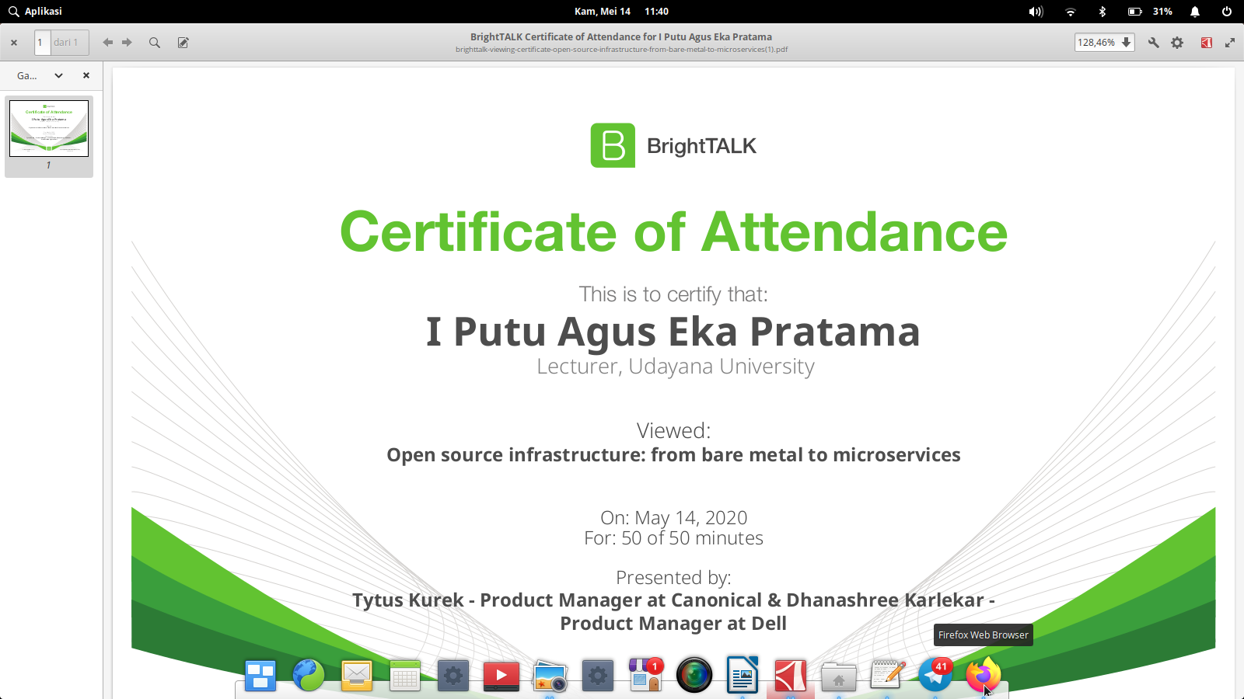Click the text For: 50 of 50 minutes
The image size is (1244, 699).
(673, 538)
